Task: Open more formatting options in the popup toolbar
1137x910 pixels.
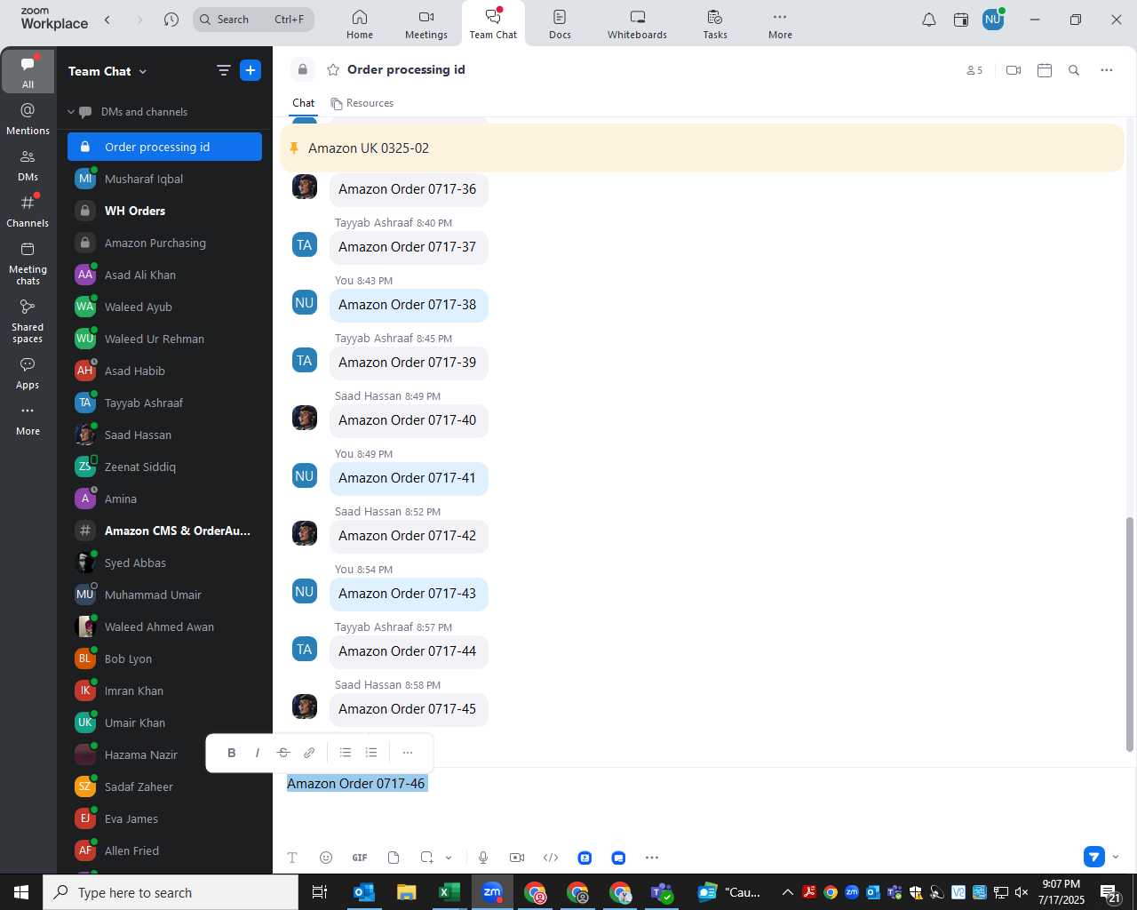Action: (x=408, y=753)
